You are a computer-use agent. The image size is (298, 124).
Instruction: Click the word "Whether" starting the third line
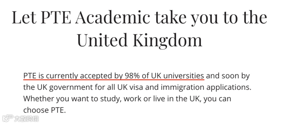pyautogui.click(x=38, y=99)
